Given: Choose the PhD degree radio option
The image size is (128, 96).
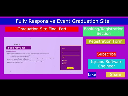Looking at the screenshot, I should pyautogui.click(x=62, y=64).
